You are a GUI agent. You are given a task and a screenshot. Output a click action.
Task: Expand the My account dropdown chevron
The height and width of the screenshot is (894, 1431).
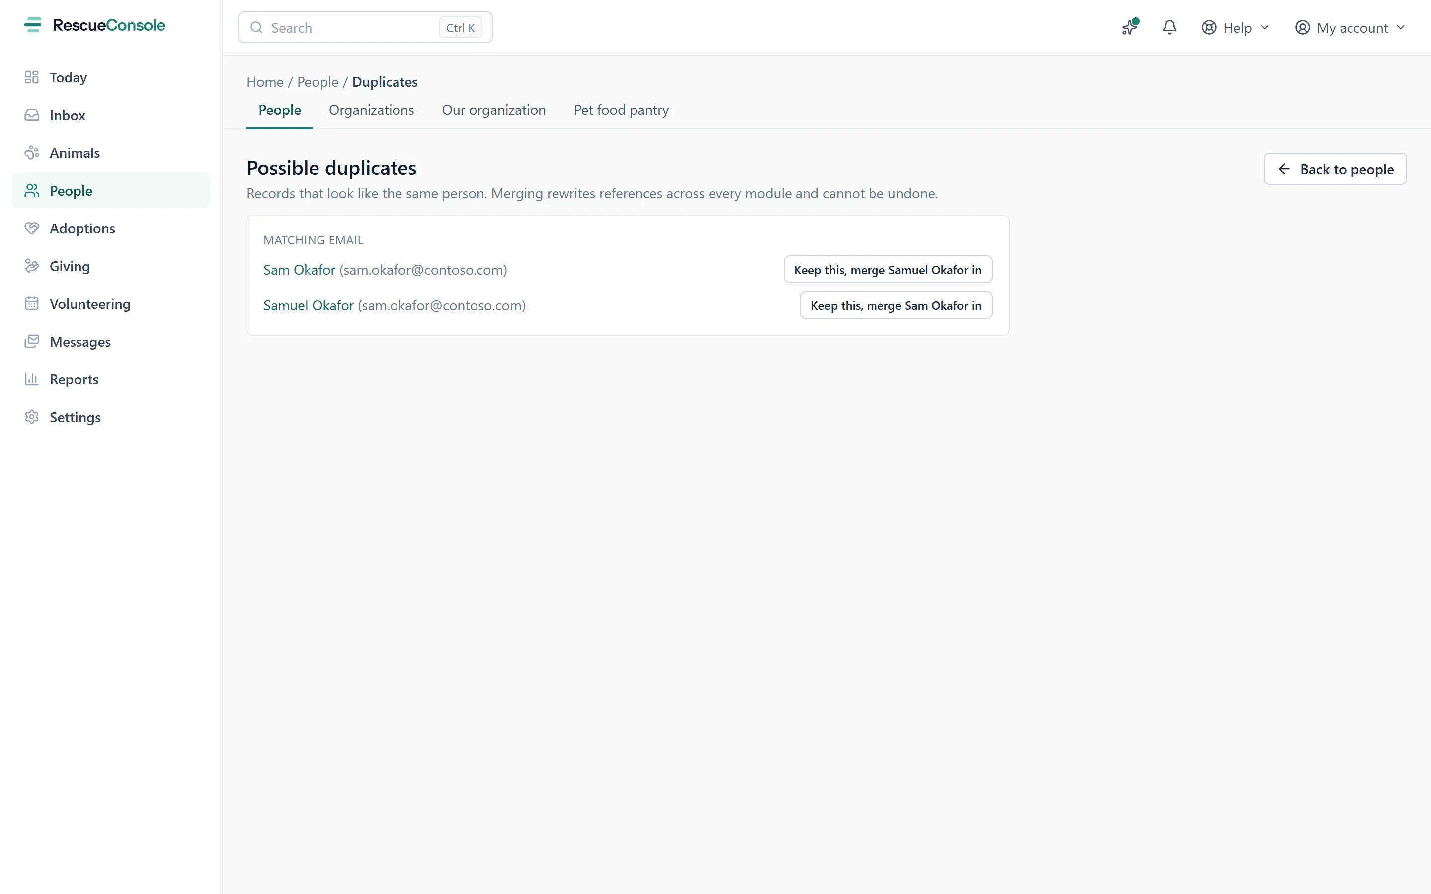click(1401, 28)
